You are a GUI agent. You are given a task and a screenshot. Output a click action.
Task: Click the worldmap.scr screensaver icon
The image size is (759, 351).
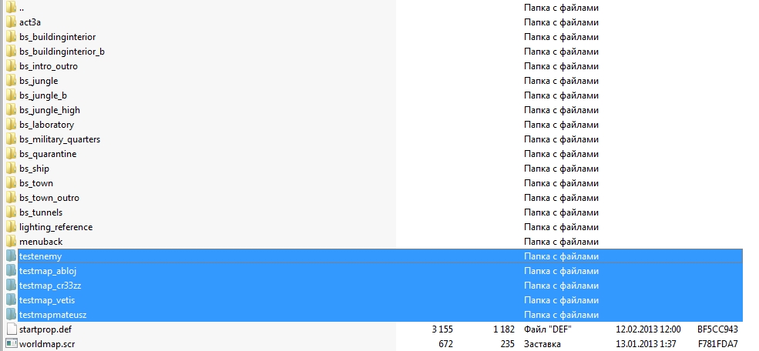[x=12, y=344]
